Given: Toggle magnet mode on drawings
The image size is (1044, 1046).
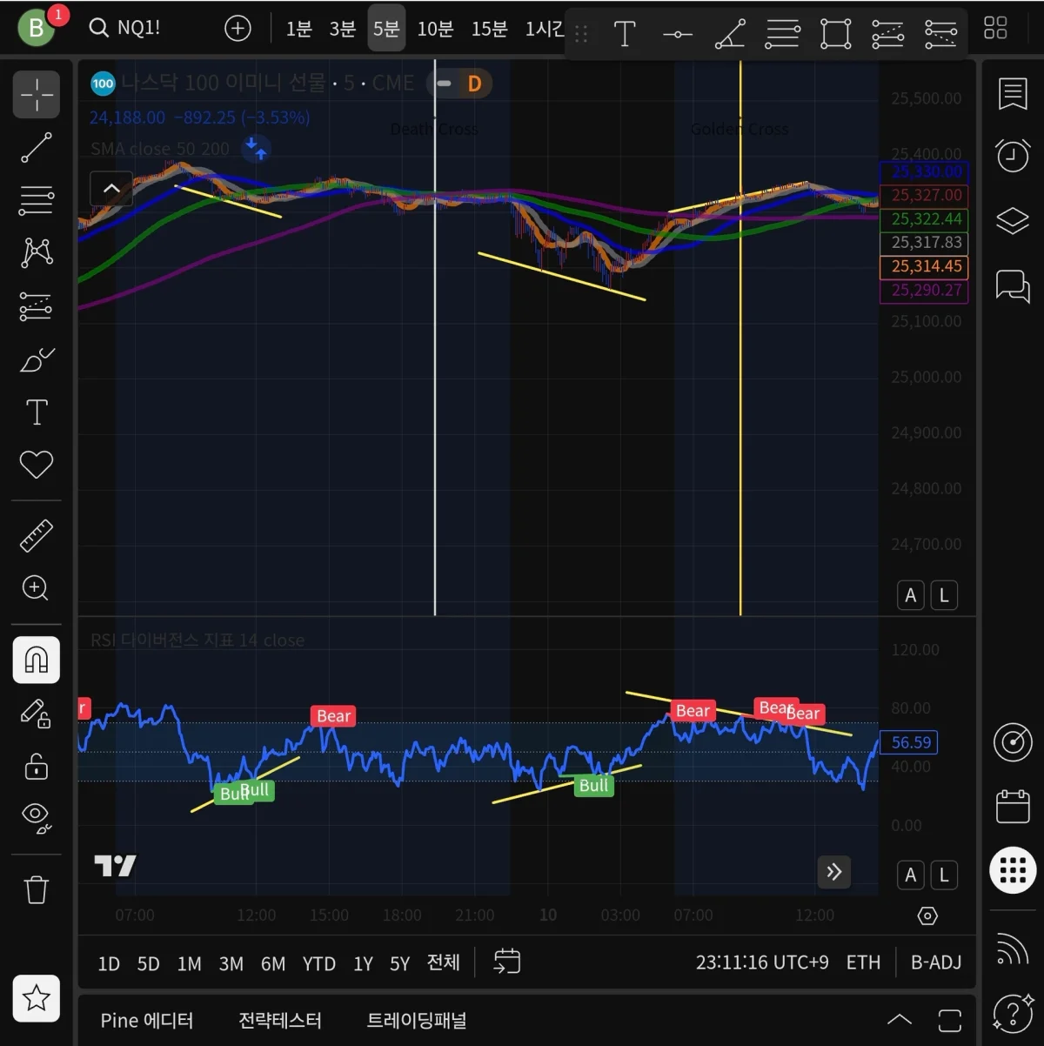Looking at the screenshot, I should pos(37,660).
